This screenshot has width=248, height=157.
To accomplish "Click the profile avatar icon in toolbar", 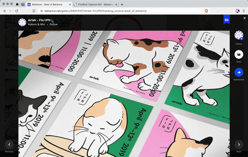I will 238,11.
